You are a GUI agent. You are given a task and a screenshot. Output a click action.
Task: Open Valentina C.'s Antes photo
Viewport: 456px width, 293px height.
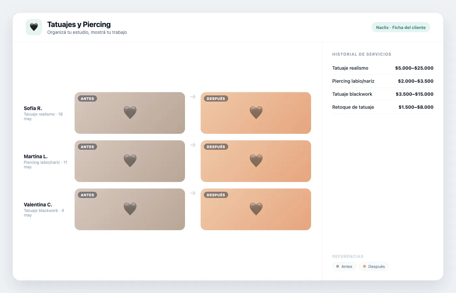tap(130, 209)
